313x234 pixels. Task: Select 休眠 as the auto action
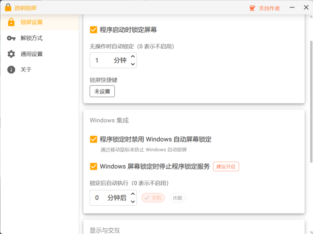177,198
